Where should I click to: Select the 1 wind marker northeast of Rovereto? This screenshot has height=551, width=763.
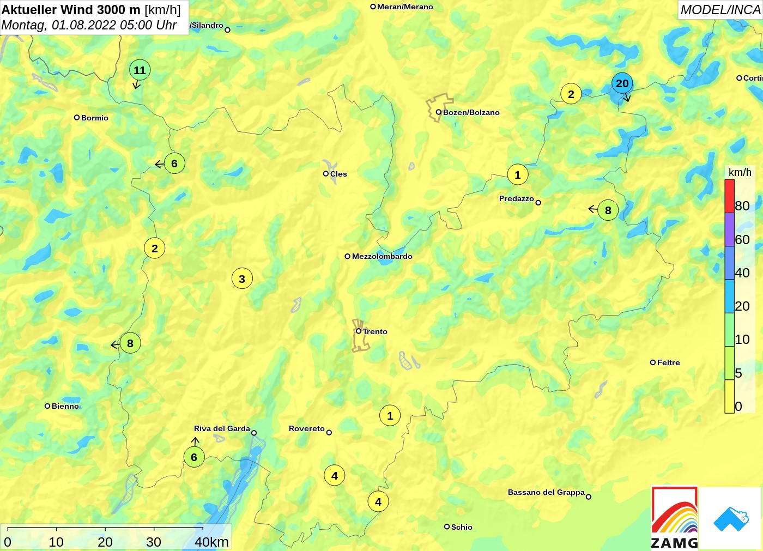click(x=390, y=416)
